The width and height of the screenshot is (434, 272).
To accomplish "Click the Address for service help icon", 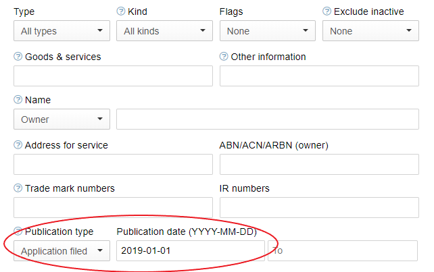I will (18, 145).
